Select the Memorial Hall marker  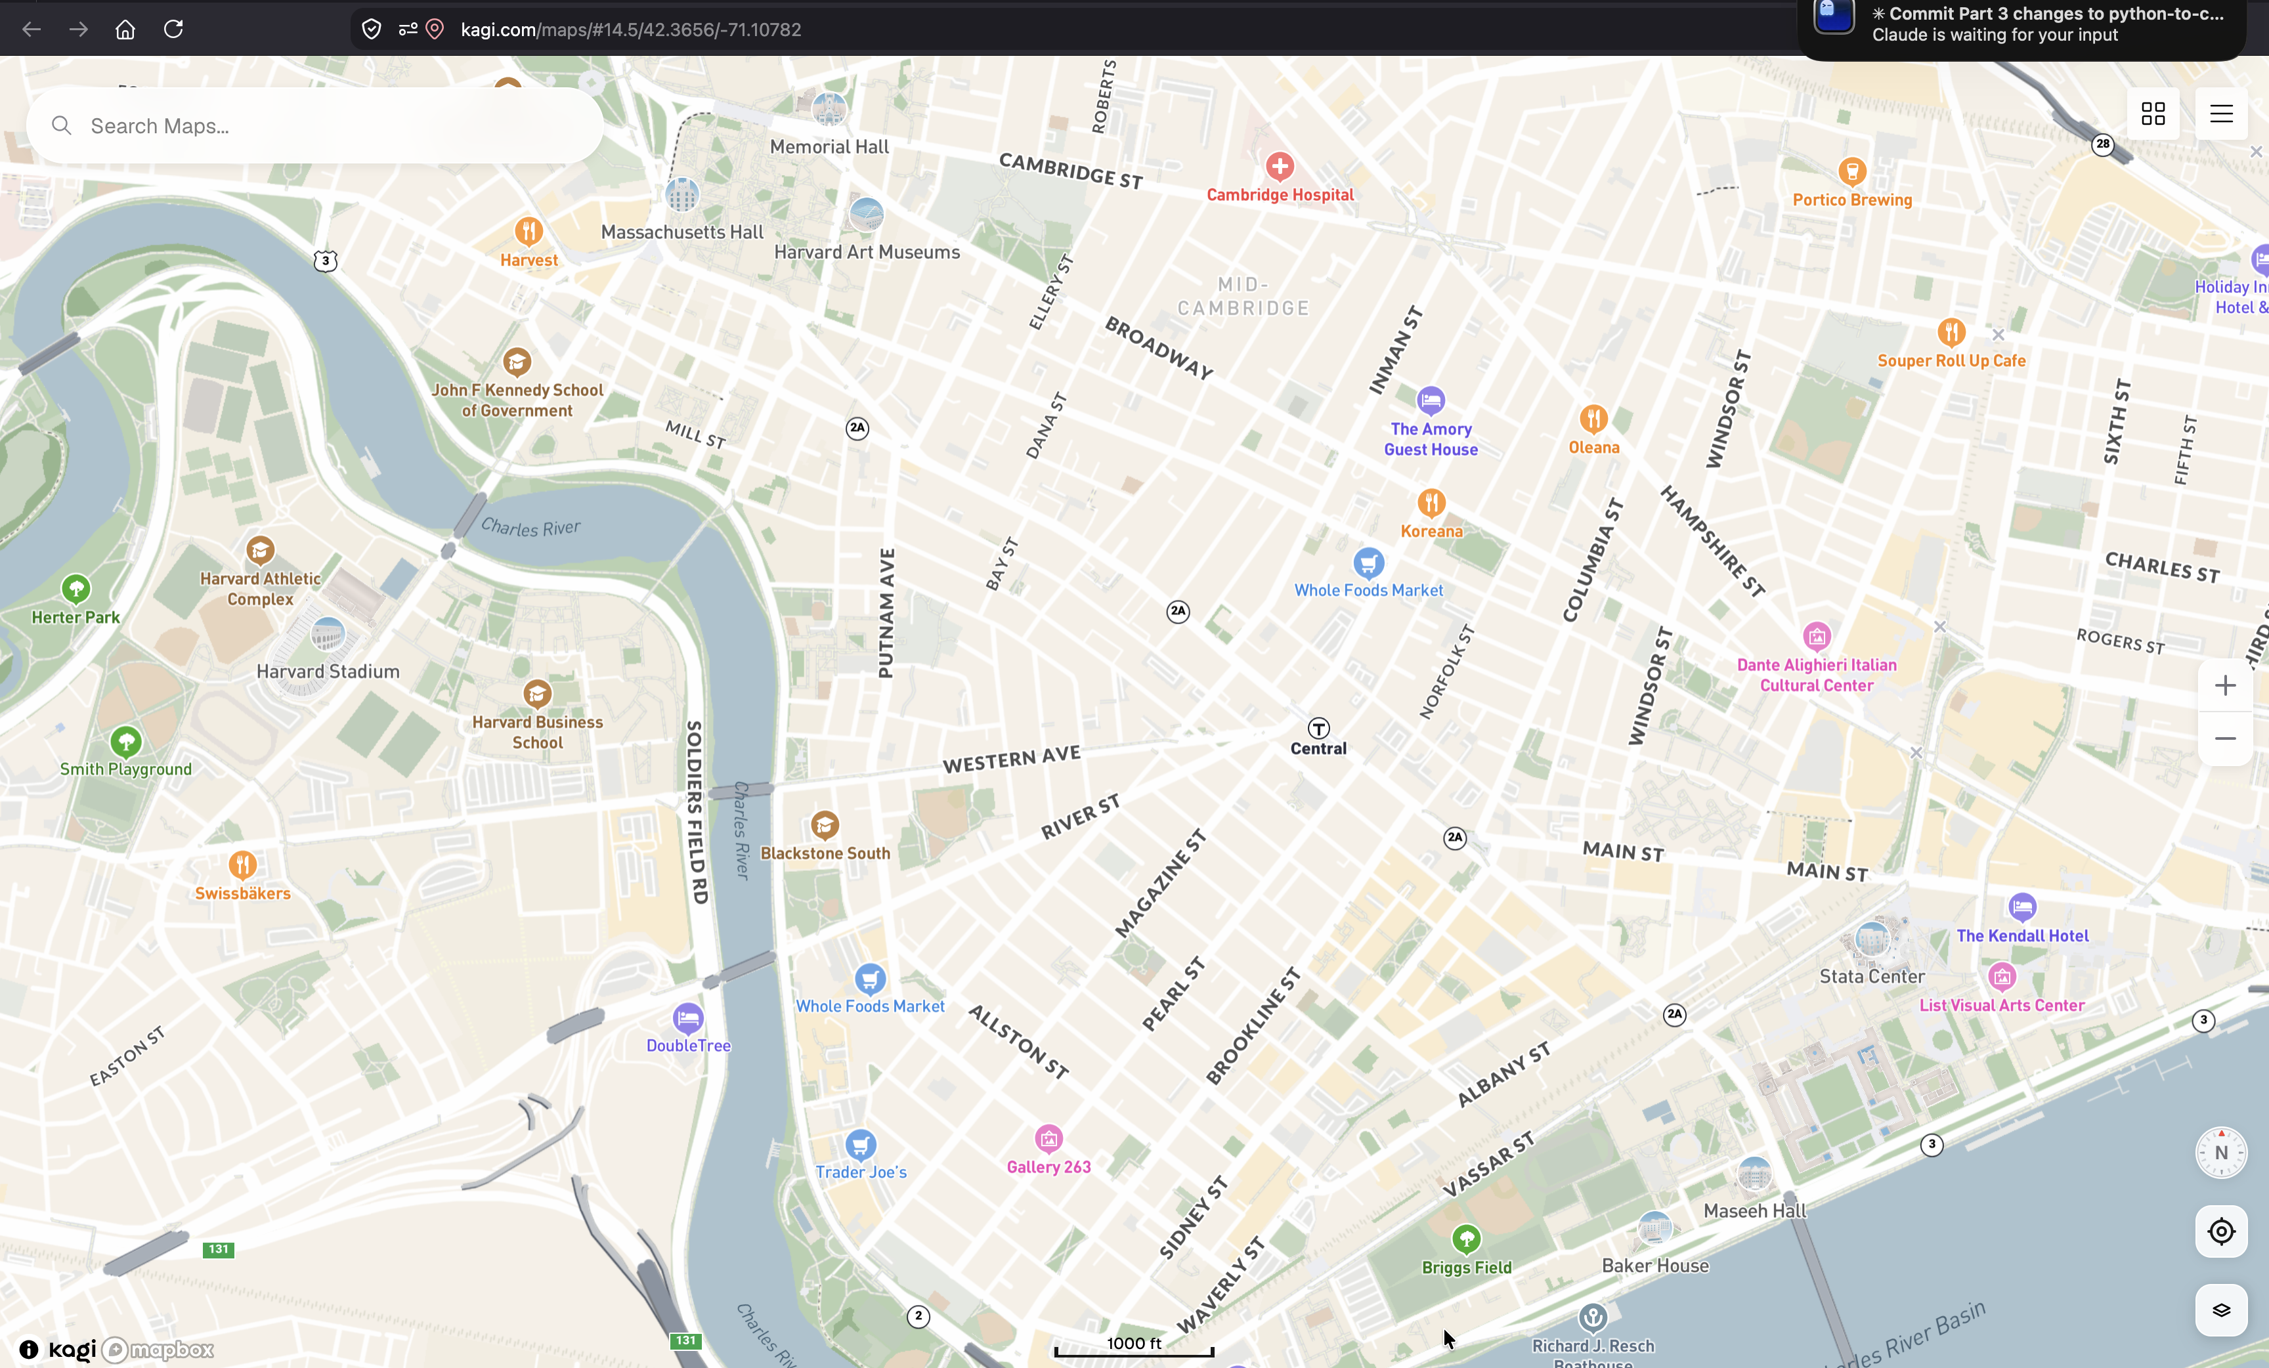point(829,110)
